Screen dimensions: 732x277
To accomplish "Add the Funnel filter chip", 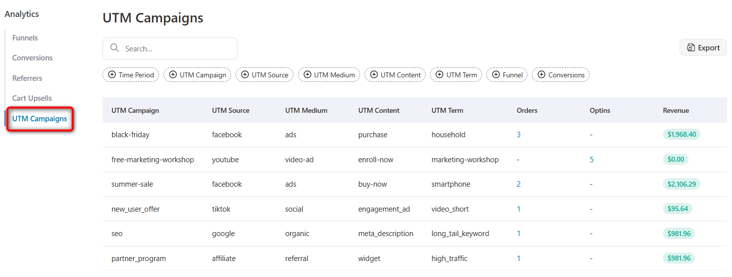I will [x=507, y=75].
